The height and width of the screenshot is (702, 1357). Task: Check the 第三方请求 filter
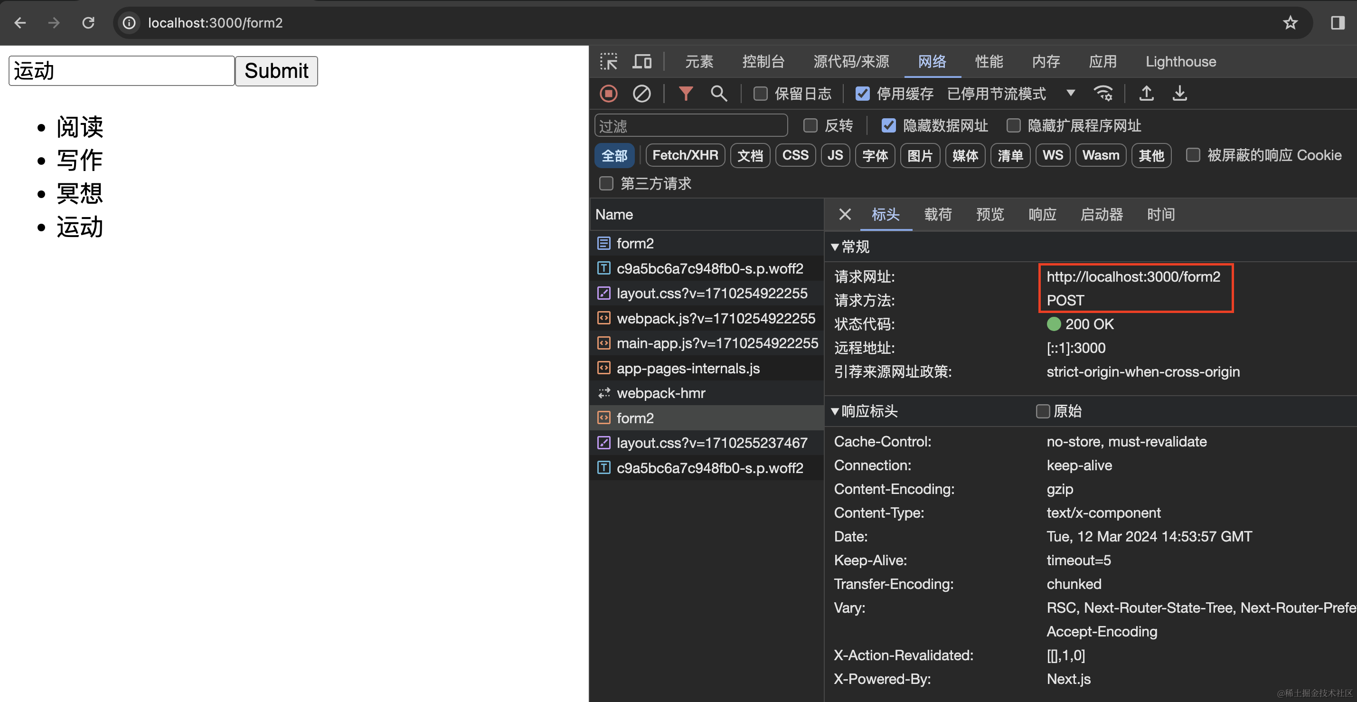[x=606, y=183]
